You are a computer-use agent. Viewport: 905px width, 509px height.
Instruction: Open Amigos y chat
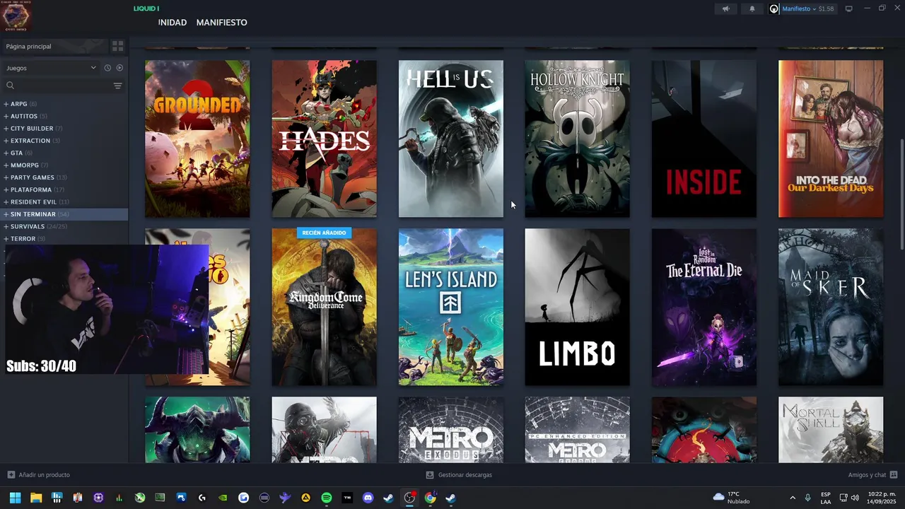tap(872, 475)
